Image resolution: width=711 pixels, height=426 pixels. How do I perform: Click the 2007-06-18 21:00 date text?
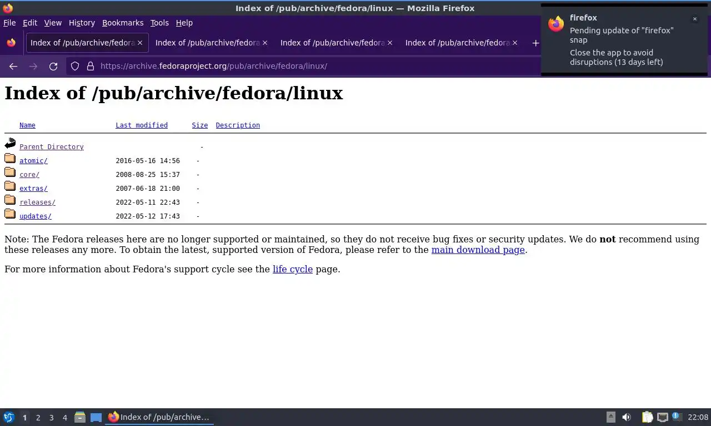pyautogui.click(x=148, y=189)
